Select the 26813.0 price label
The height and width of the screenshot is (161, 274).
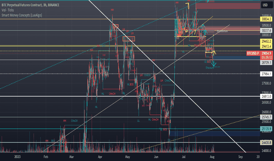click(x=266, y=96)
